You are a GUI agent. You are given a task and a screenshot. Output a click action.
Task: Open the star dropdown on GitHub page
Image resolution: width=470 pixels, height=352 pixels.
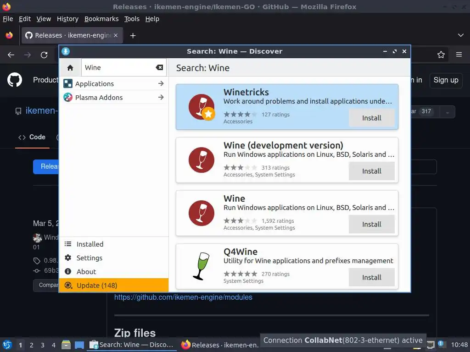[448, 112]
